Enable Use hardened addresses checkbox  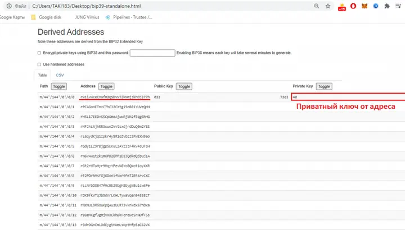[39, 65]
